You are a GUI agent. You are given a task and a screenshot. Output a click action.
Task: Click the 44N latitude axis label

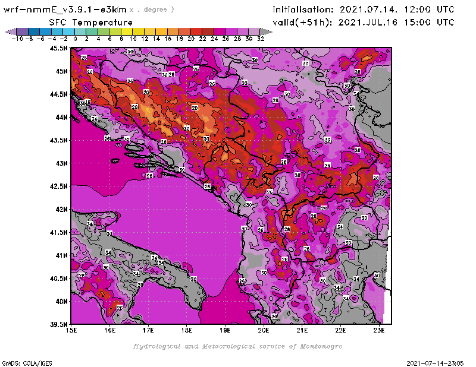61,117
